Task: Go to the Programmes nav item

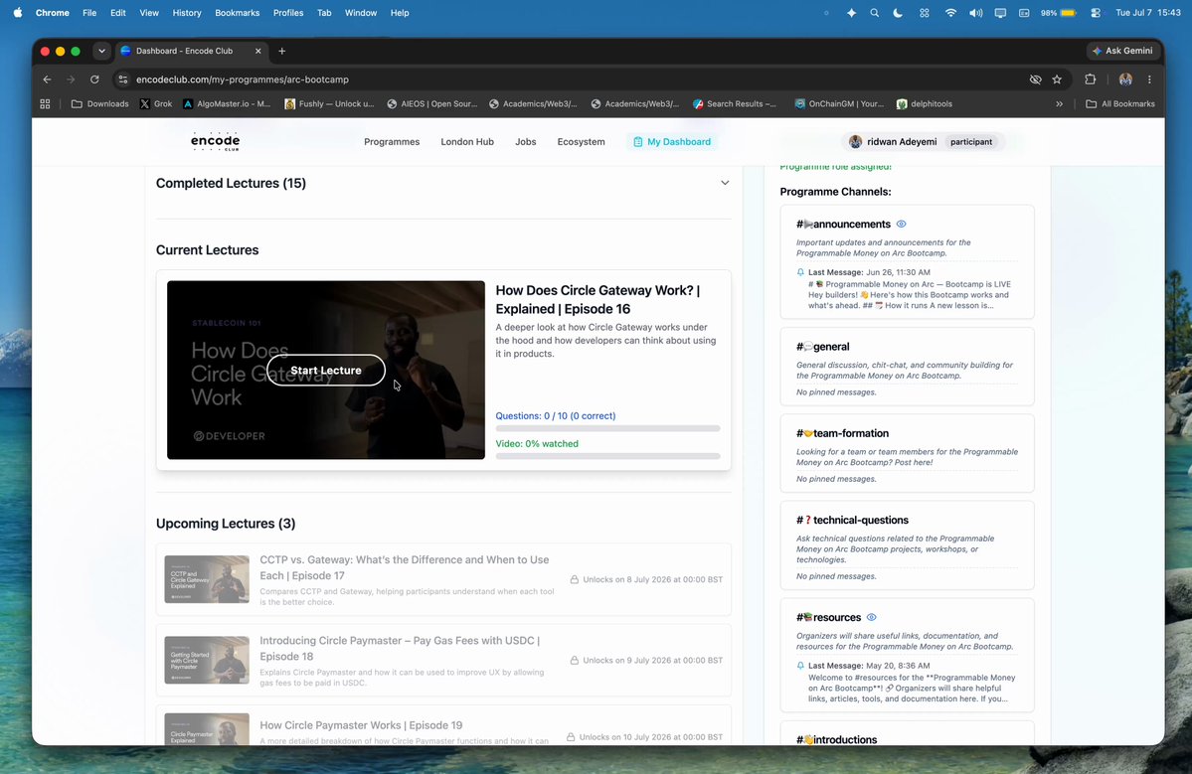Action: (x=392, y=142)
